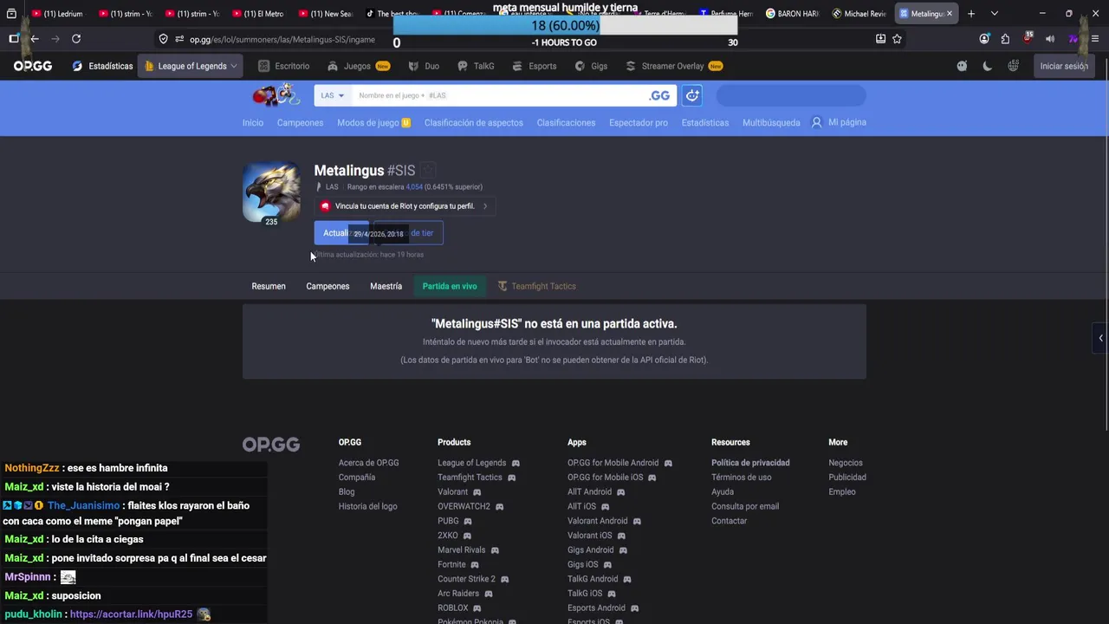Open Historia del logo link
Screen dimensions: 1109x624
(367, 506)
